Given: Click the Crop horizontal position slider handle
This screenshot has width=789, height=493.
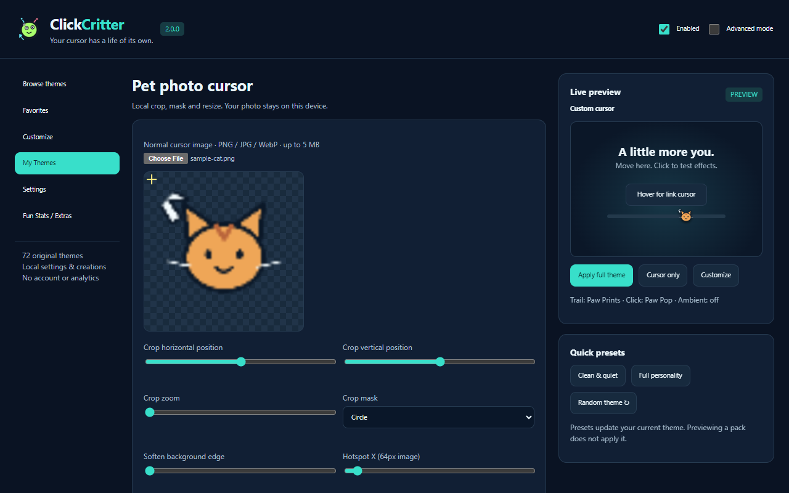Looking at the screenshot, I should (241, 362).
